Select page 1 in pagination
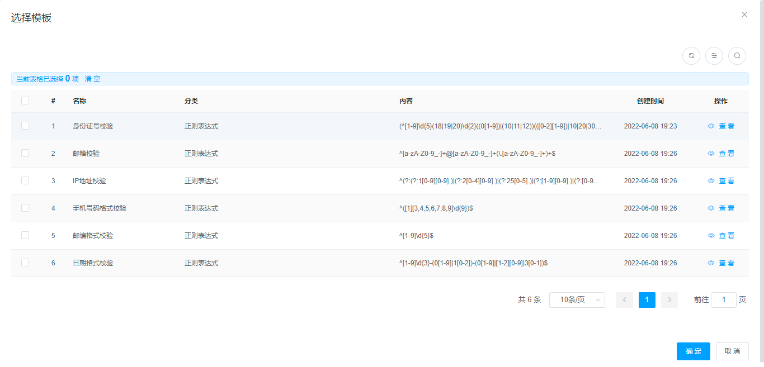Screen dimensions: 764x367 pos(647,300)
